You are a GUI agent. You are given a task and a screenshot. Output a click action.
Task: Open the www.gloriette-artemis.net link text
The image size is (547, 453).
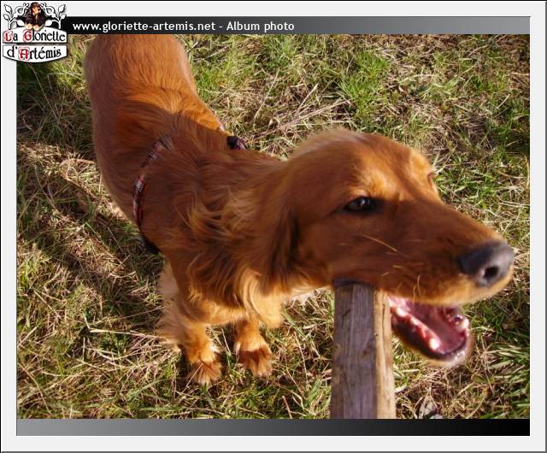(144, 26)
